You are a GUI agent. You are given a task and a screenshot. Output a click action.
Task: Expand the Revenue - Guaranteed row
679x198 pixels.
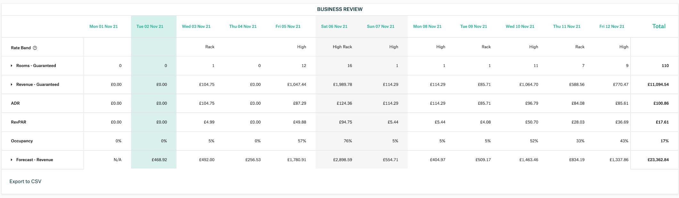click(12, 85)
